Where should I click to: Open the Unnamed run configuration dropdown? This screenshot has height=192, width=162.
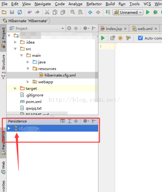click(x=128, y=12)
